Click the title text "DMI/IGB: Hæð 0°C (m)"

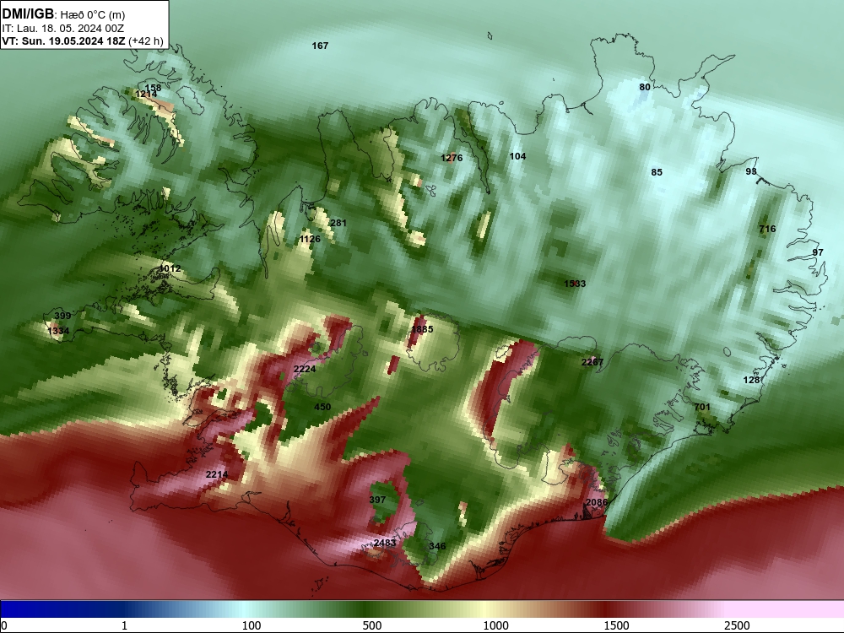(x=63, y=14)
